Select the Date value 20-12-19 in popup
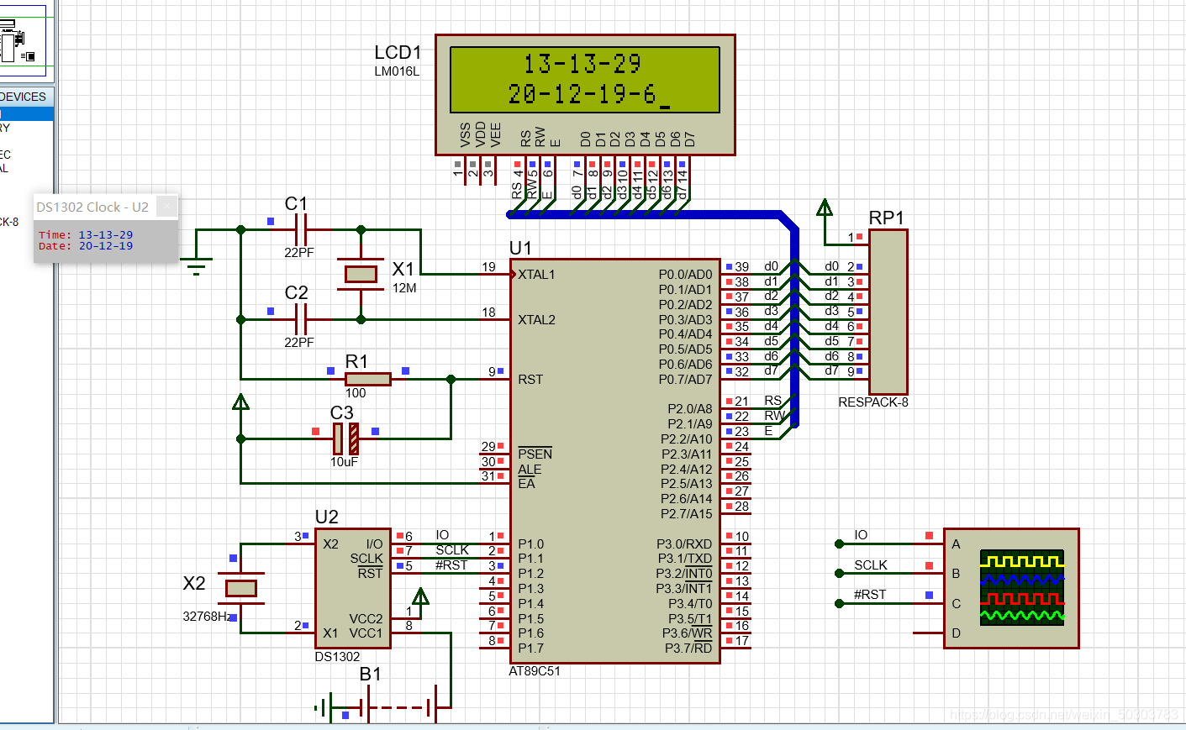Image resolution: width=1186 pixels, height=730 pixels. coord(106,246)
